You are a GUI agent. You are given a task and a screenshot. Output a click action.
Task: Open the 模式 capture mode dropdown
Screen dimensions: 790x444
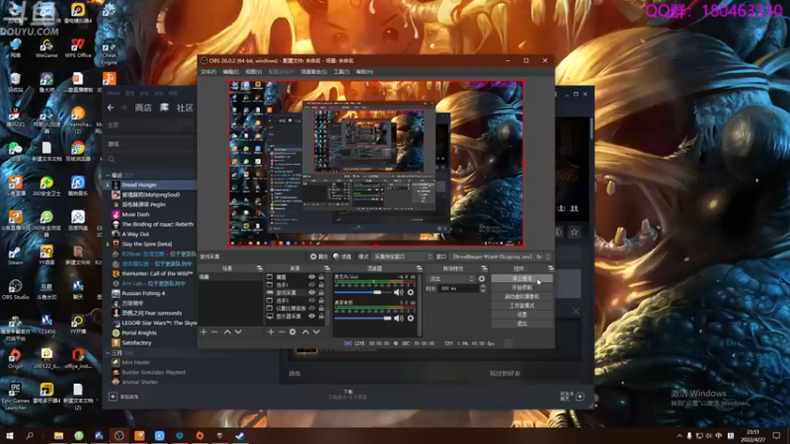coord(403,257)
